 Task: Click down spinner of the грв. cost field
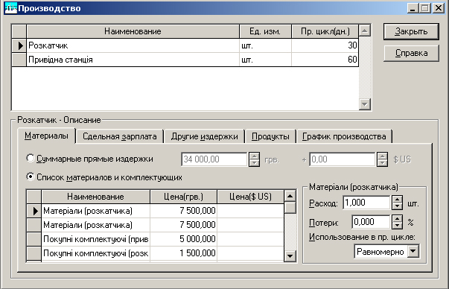tap(254, 162)
